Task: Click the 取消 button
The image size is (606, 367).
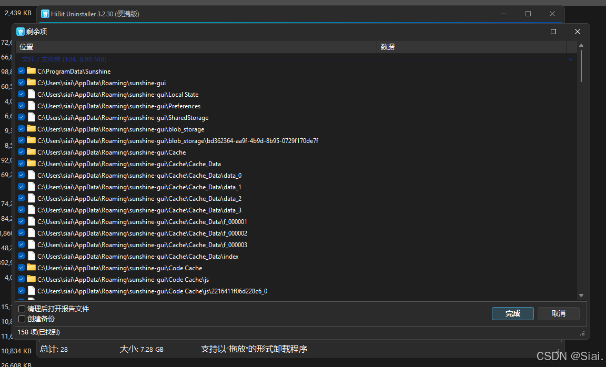Action: [x=559, y=313]
